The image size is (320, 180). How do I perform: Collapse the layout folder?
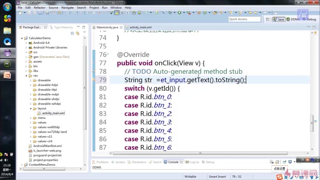click(x=31, y=108)
